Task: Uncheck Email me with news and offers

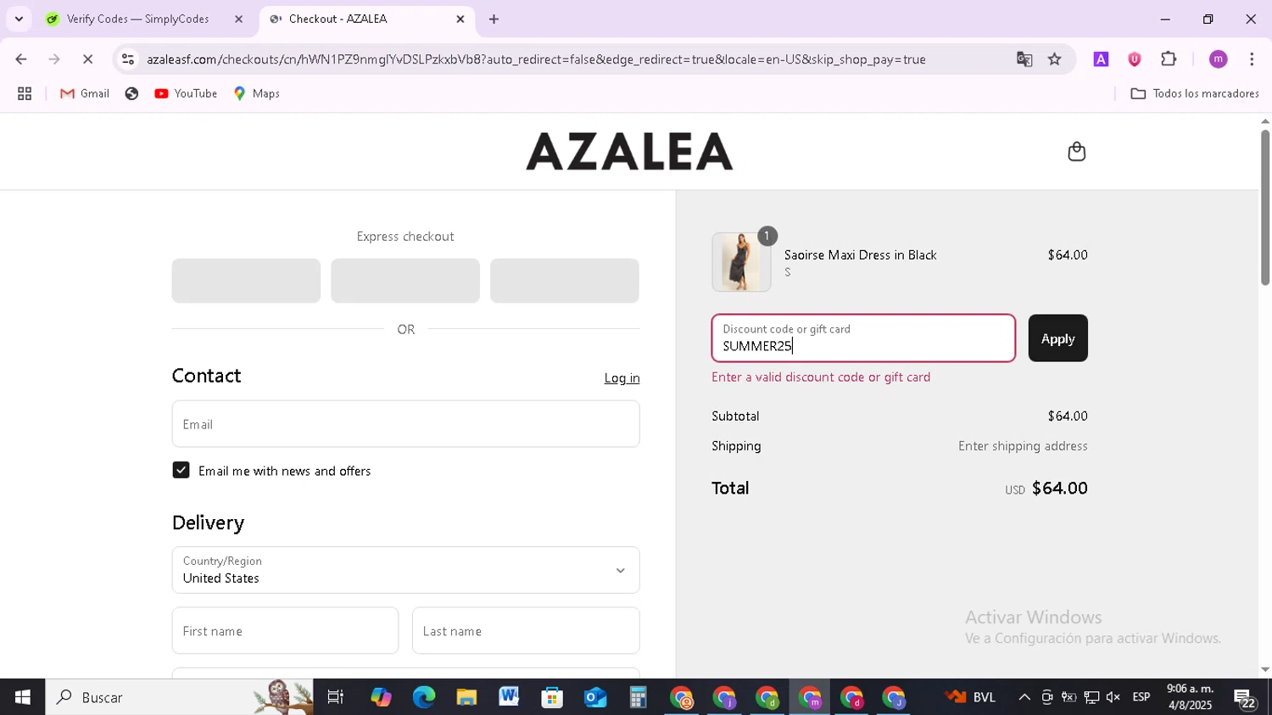Action: click(181, 471)
